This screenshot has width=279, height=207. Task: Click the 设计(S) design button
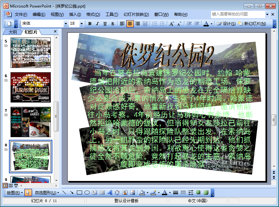click(226, 23)
